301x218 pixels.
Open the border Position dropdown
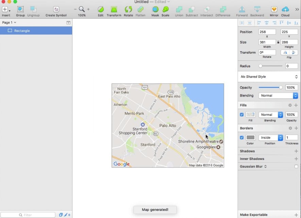tap(271, 138)
